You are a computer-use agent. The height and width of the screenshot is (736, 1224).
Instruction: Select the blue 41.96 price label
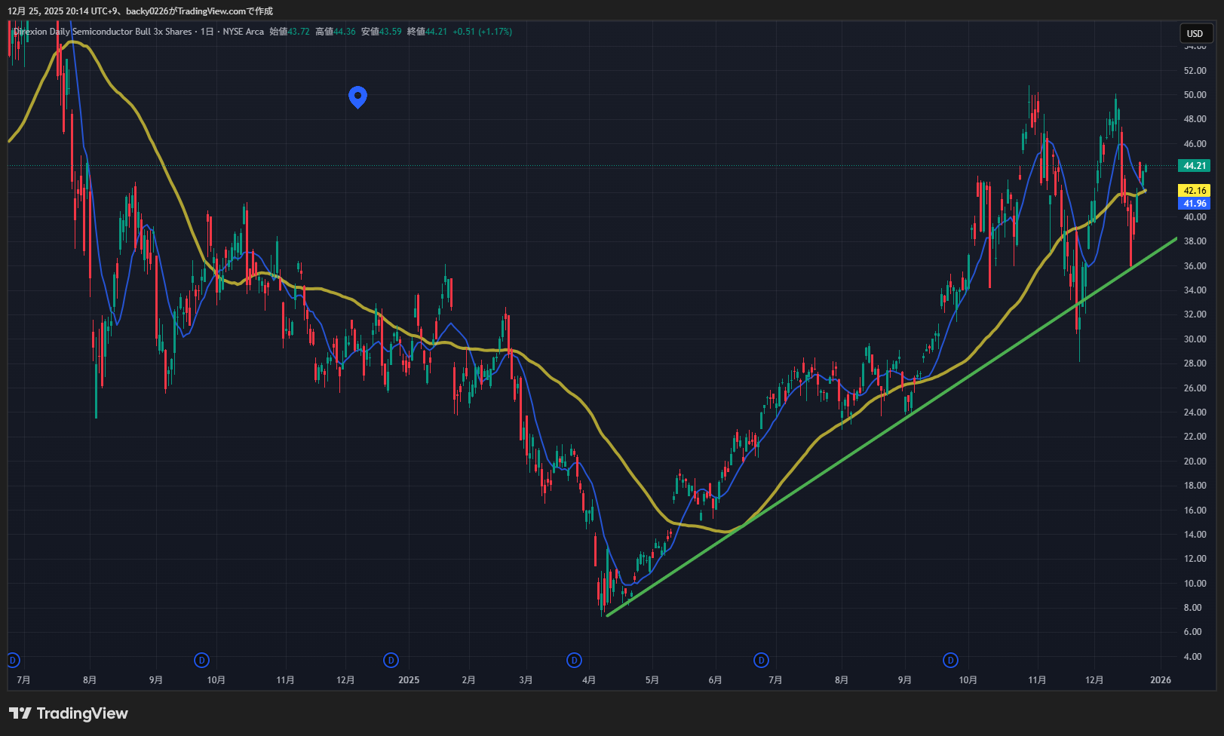coord(1194,204)
